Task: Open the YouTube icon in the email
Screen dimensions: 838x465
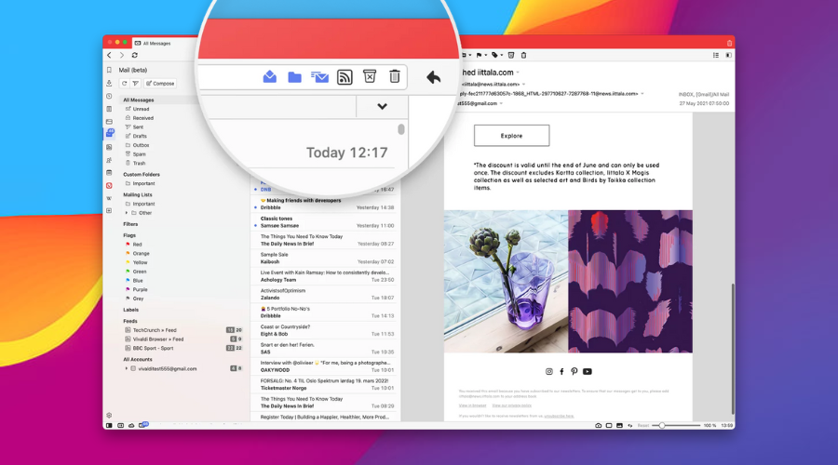Action: click(x=588, y=372)
